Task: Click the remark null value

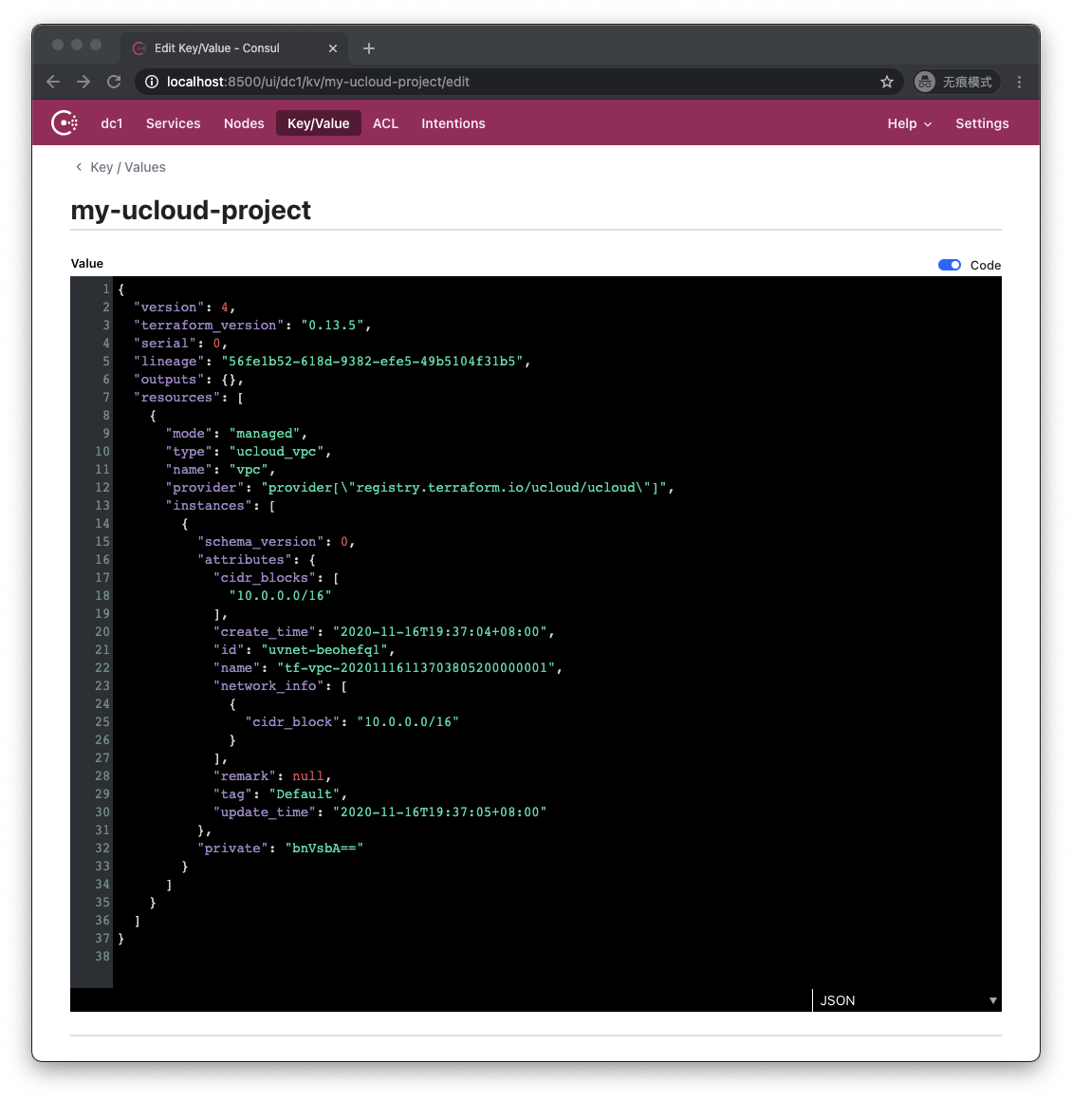Action: pyautogui.click(x=308, y=775)
